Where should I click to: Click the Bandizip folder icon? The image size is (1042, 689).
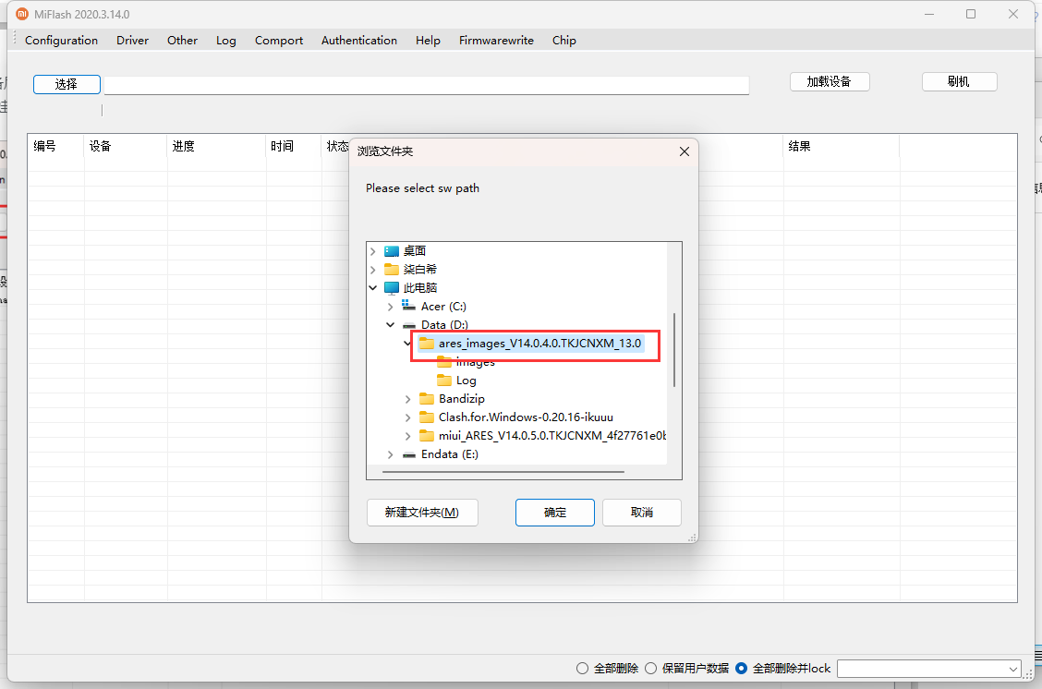427,399
